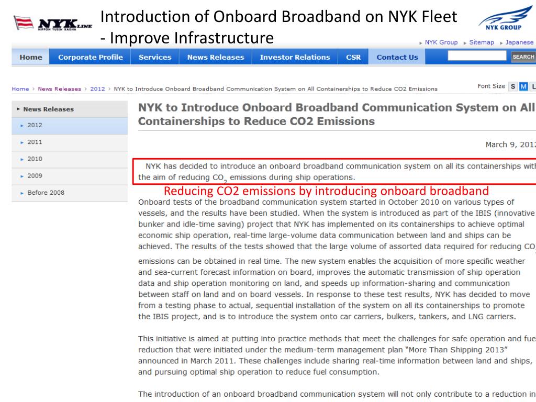Select small font size S
The image size is (536, 402).
[x=513, y=86]
